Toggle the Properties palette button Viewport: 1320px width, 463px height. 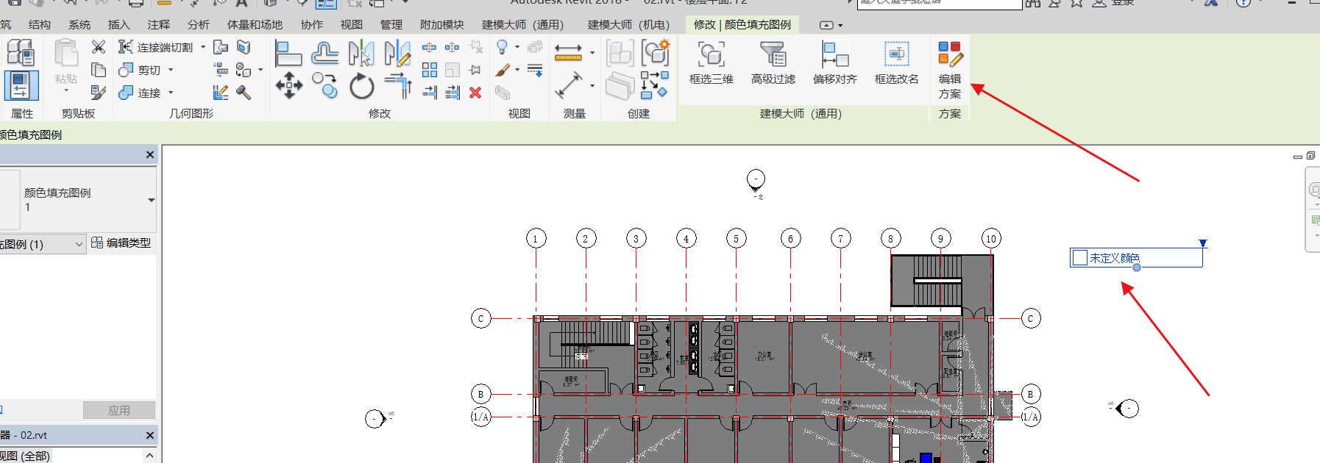(x=21, y=86)
